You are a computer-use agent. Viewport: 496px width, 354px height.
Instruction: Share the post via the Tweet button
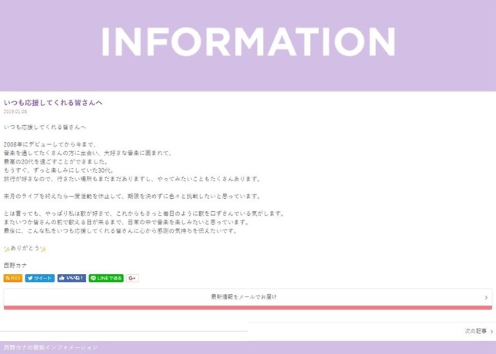[40, 278]
